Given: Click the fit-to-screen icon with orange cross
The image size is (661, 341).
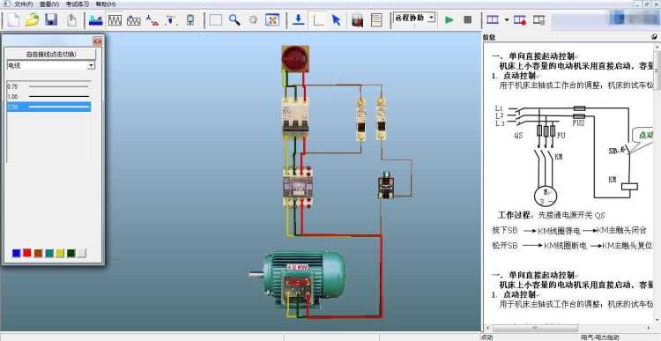Looking at the screenshot, I should tap(272, 19).
